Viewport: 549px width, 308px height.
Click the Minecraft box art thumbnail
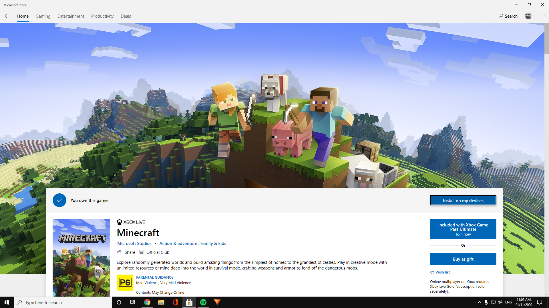(x=81, y=258)
